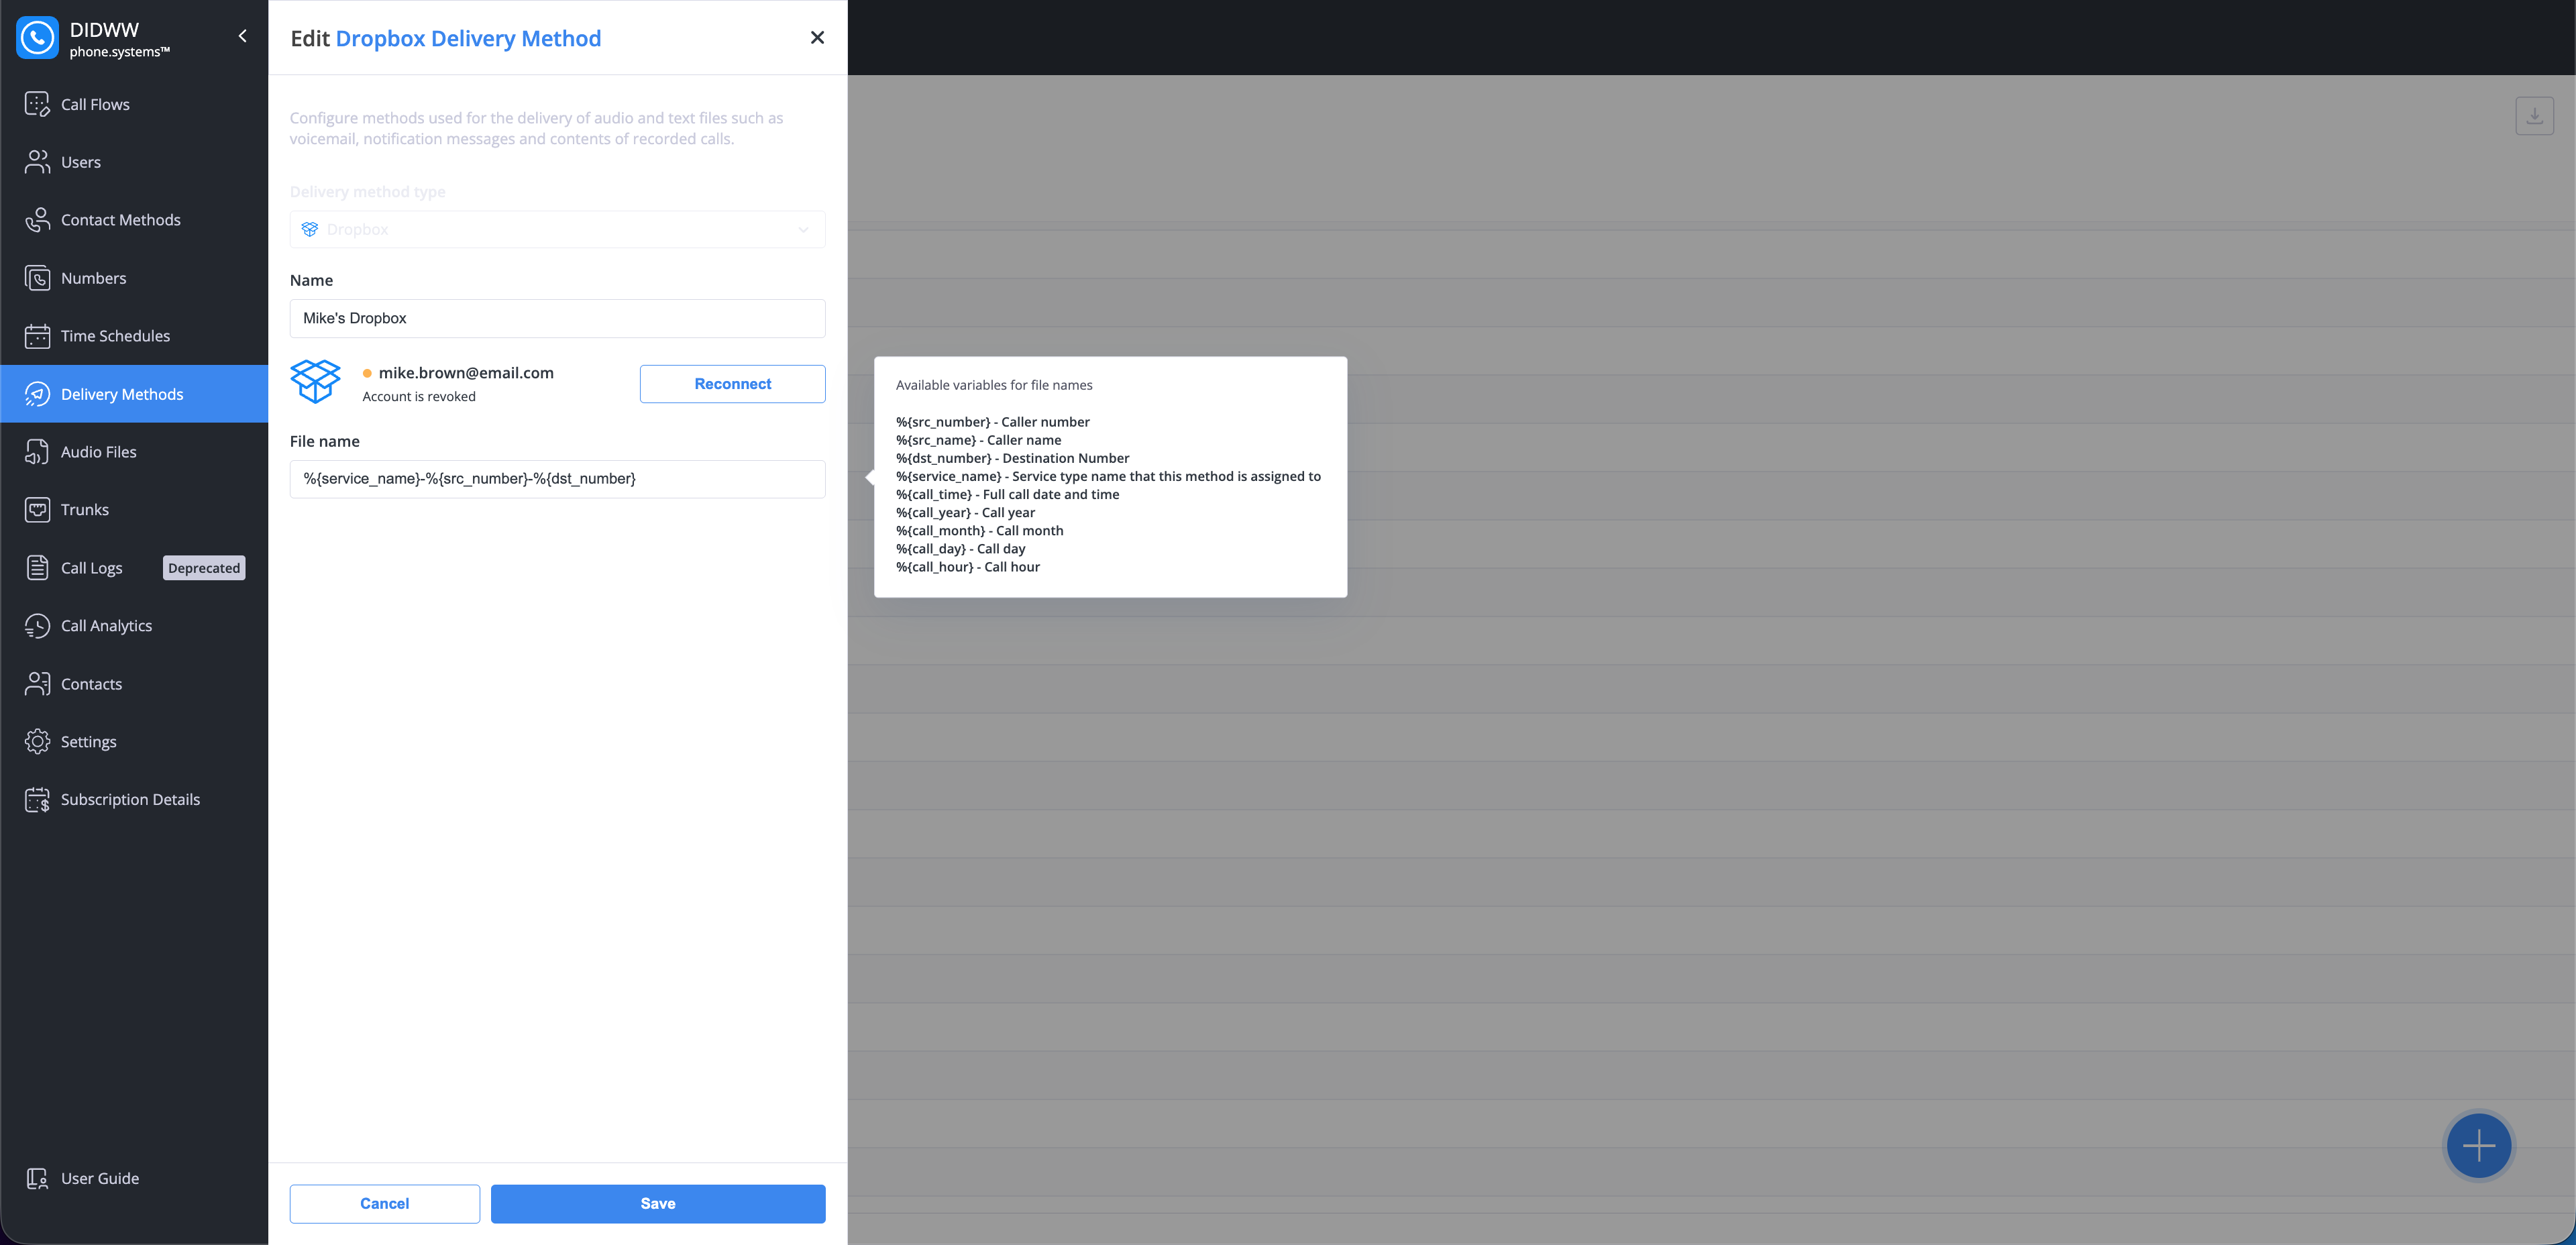Open Call Logs deprecated menu item
Viewport: 2576px width, 1245px height.
coord(91,568)
